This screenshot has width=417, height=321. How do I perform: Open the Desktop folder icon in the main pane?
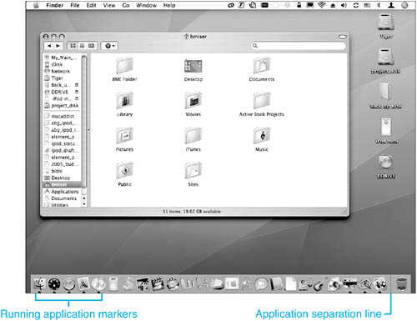tap(193, 66)
